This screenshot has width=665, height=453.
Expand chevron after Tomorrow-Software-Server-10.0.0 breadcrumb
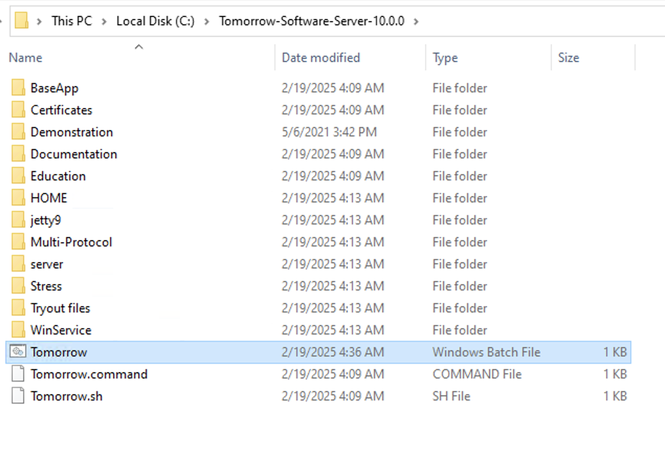tap(416, 21)
